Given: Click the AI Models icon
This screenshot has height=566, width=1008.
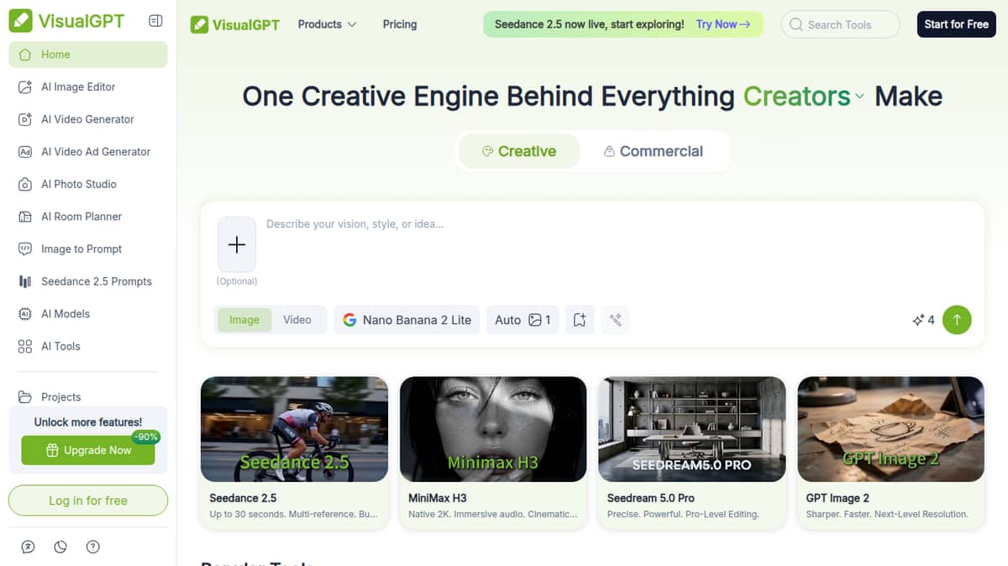Looking at the screenshot, I should click(x=25, y=314).
